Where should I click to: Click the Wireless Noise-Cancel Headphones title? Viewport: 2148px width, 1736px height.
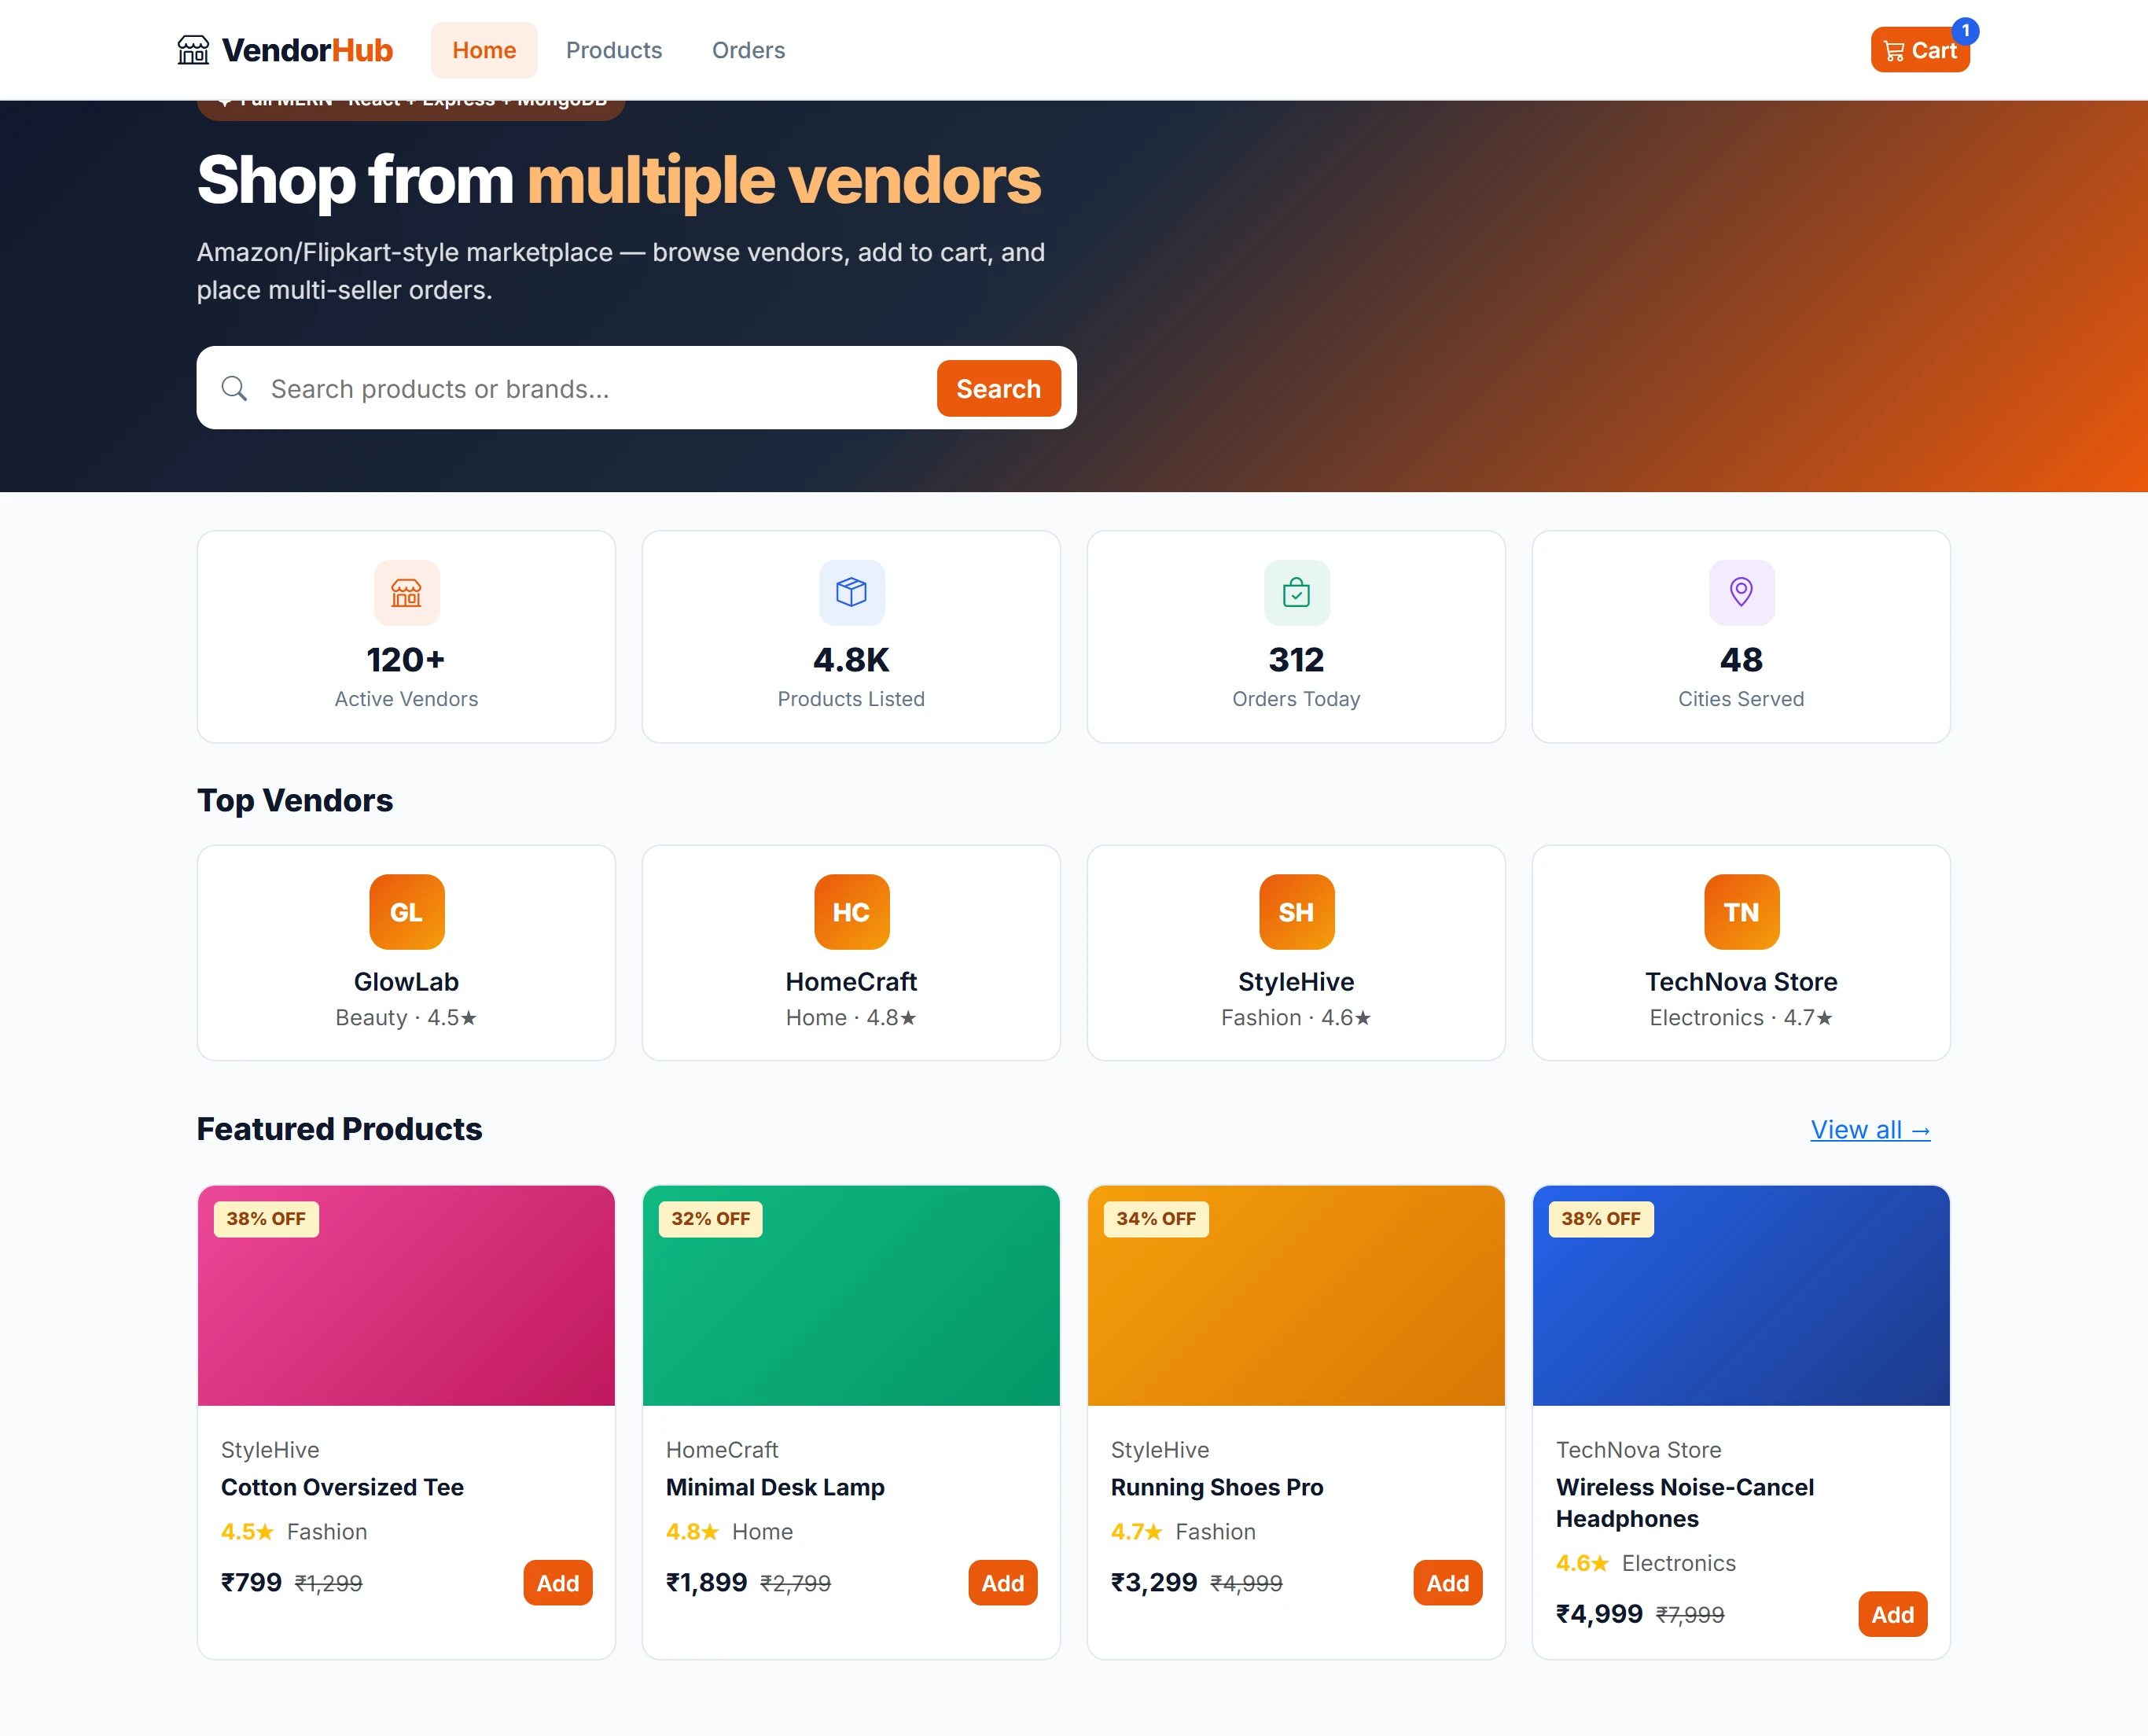click(1685, 1503)
